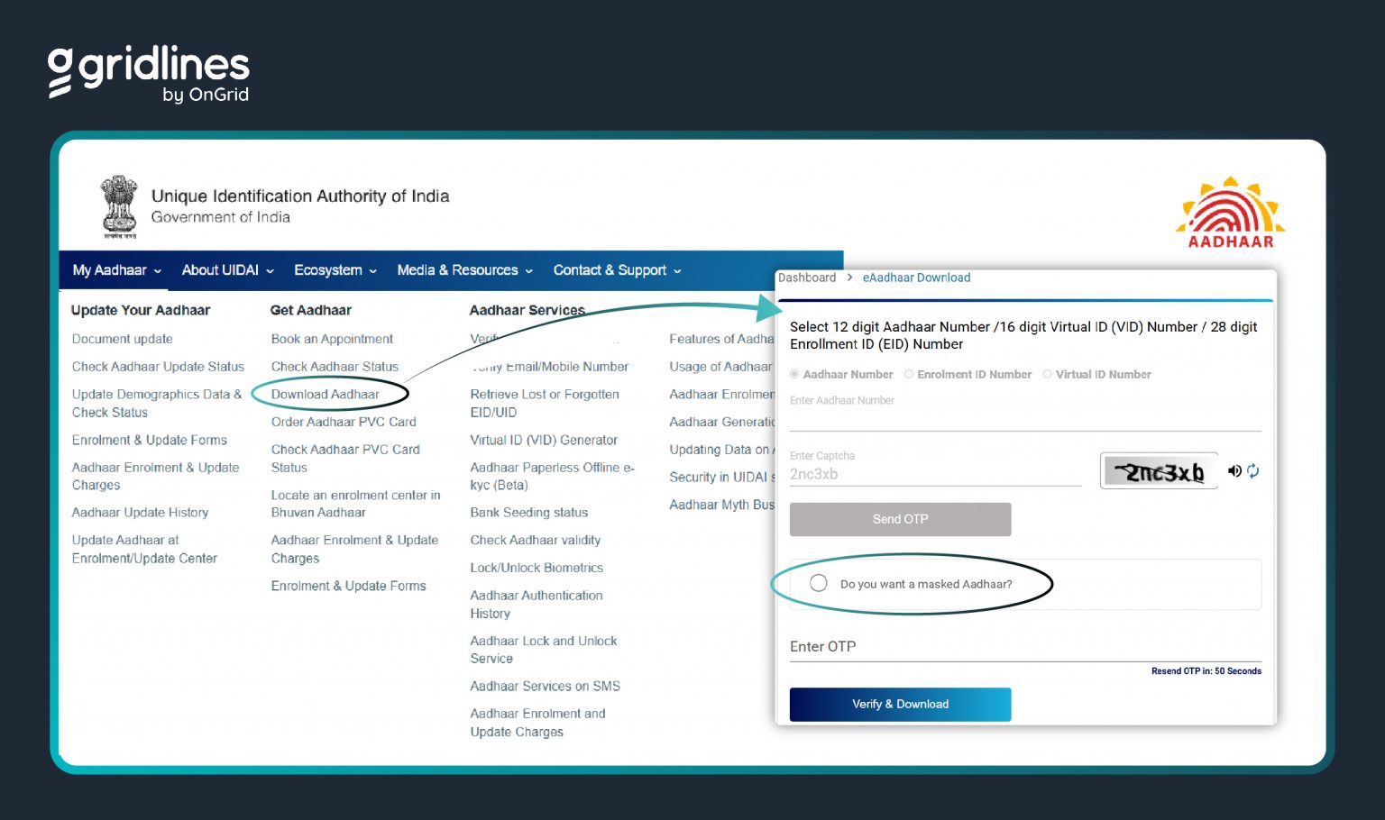Enable the masked Aadhaar option
1385x820 pixels.
tap(819, 583)
